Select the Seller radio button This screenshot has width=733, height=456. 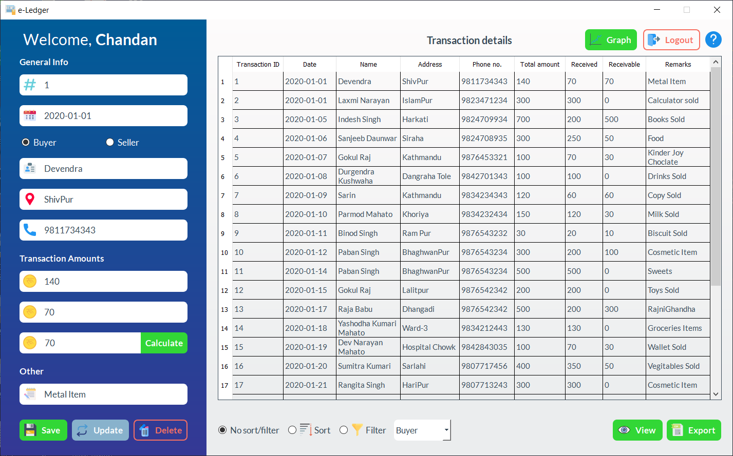pyautogui.click(x=110, y=143)
